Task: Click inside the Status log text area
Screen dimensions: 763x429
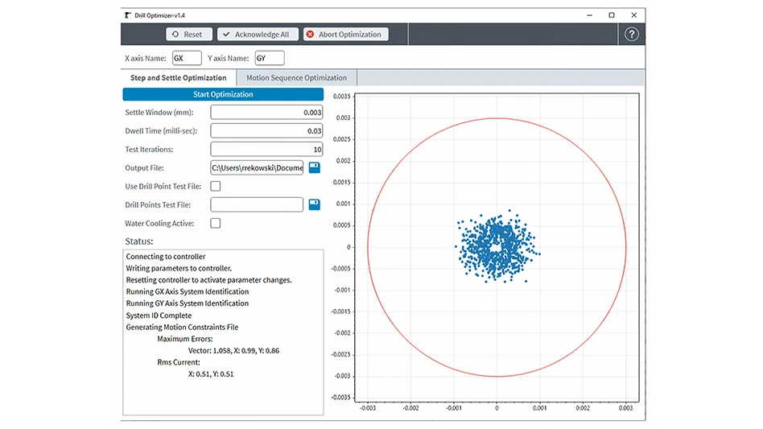Action: pyautogui.click(x=223, y=394)
